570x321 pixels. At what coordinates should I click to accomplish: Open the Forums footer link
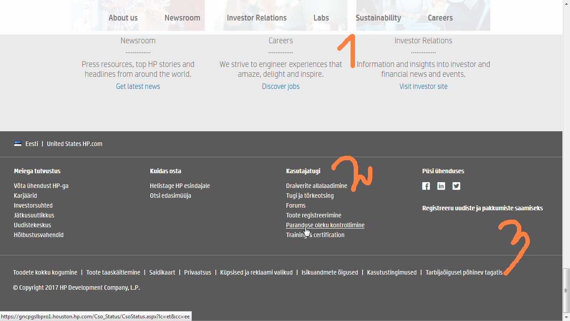pos(296,205)
